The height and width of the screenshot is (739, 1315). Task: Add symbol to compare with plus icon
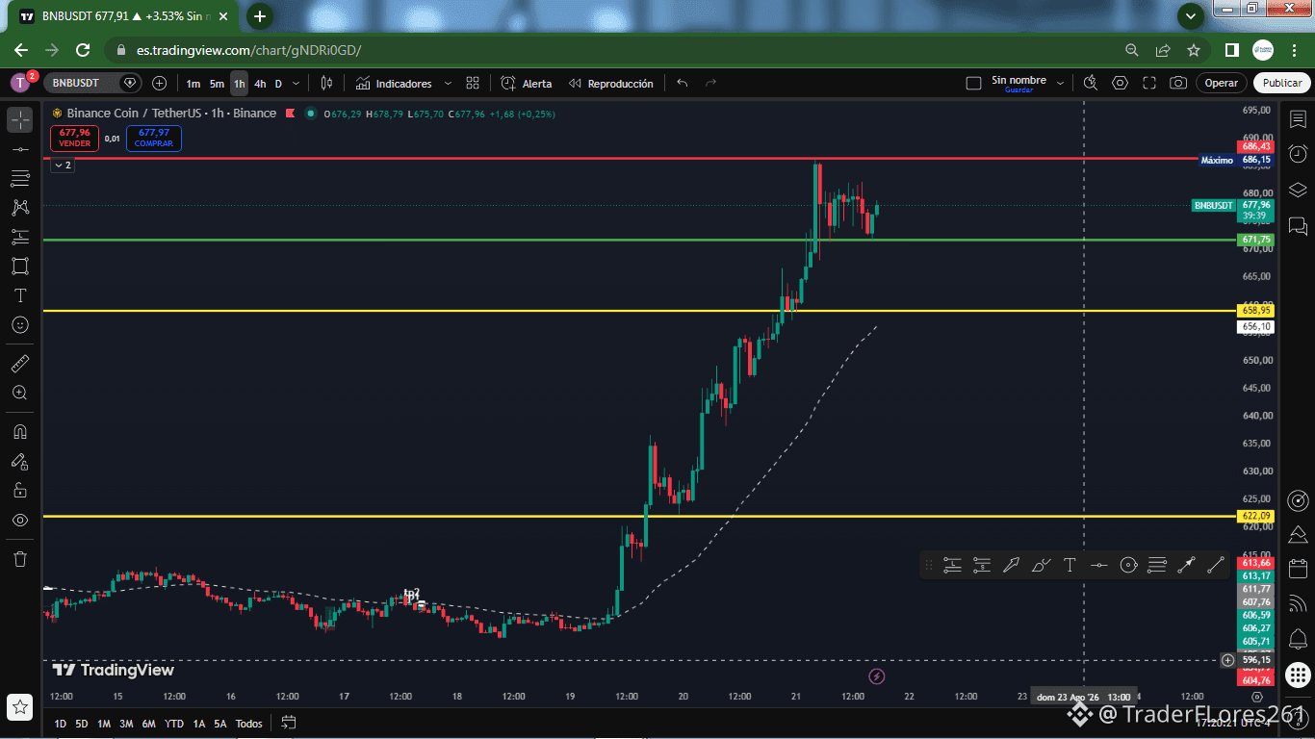[x=160, y=84]
